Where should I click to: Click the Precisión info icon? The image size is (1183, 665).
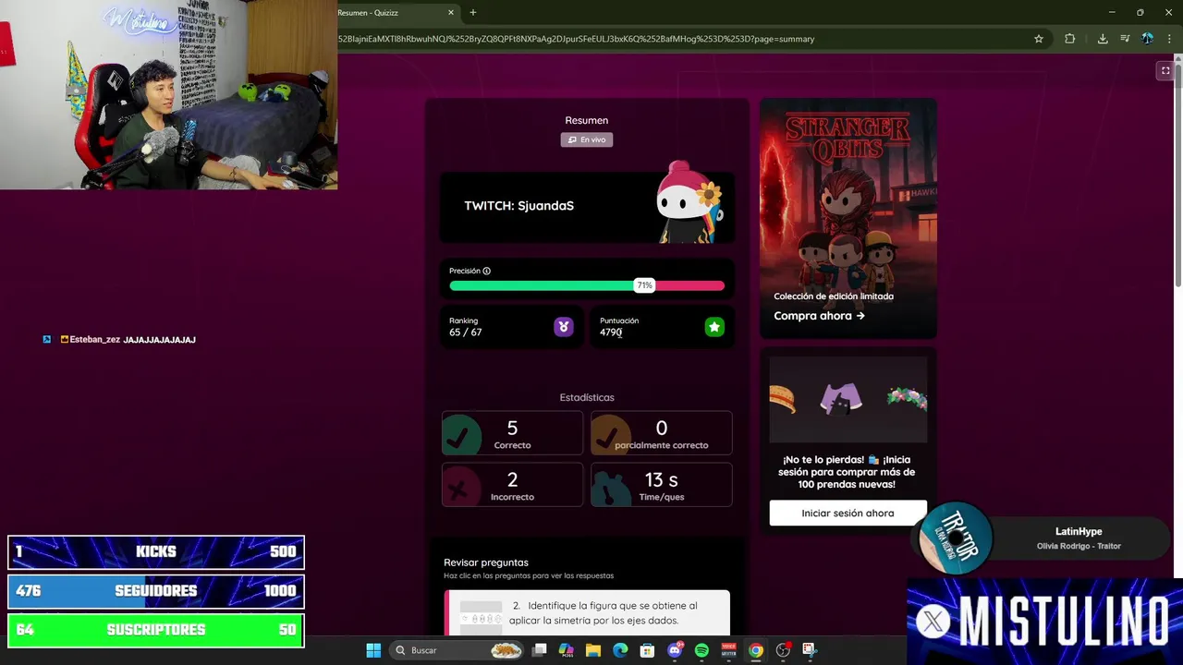point(486,271)
